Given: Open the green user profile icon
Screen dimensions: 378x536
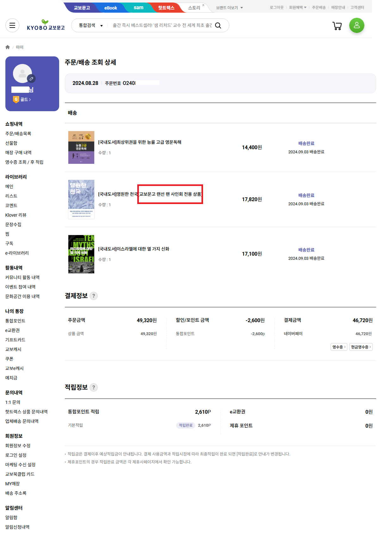Looking at the screenshot, I should click(357, 25).
